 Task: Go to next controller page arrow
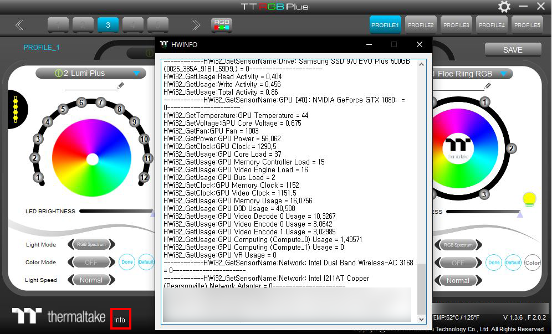[x=196, y=25]
